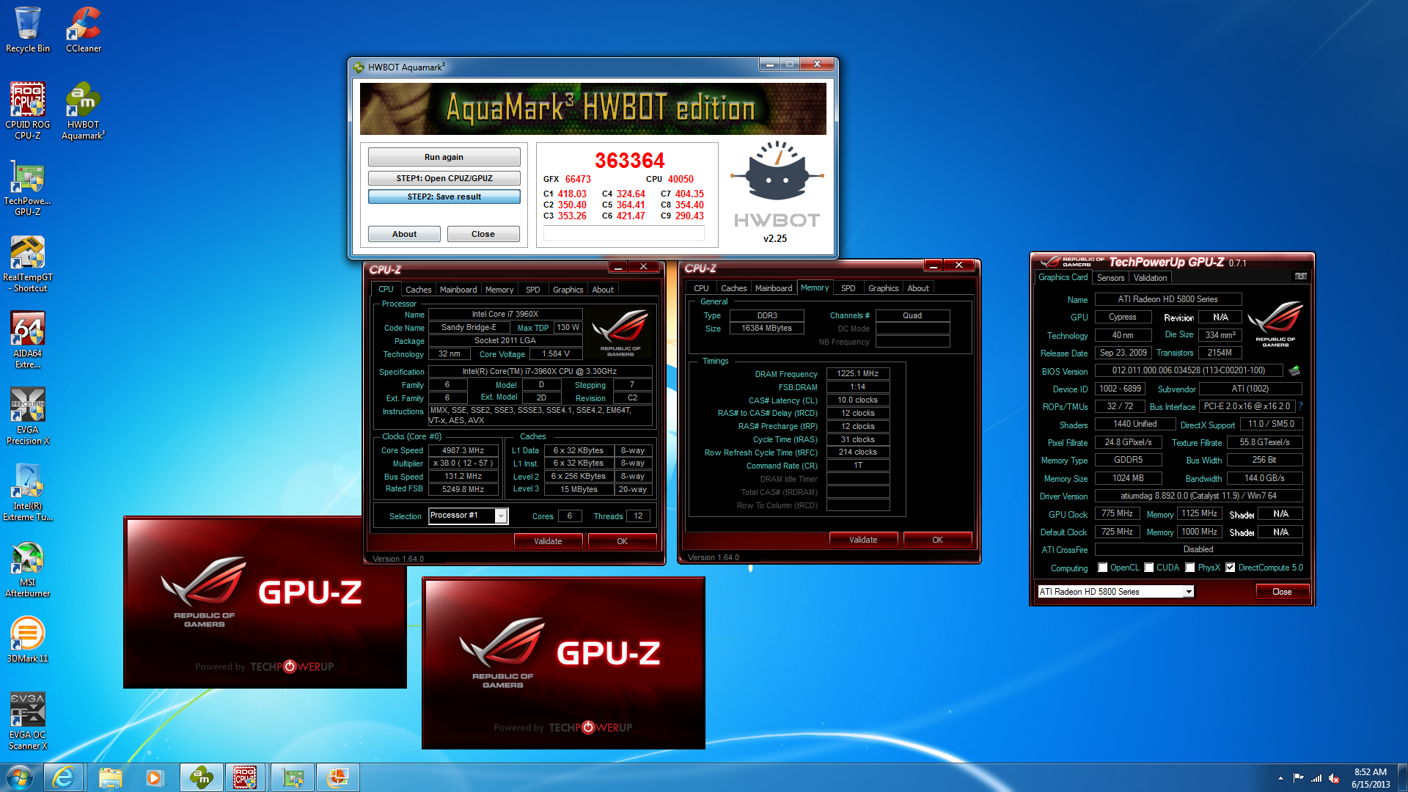Open the ATI Radeon HD 5800 Series dropdown

[1189, 592]
